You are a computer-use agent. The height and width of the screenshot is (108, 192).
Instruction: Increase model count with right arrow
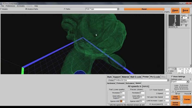coord(188,18)
